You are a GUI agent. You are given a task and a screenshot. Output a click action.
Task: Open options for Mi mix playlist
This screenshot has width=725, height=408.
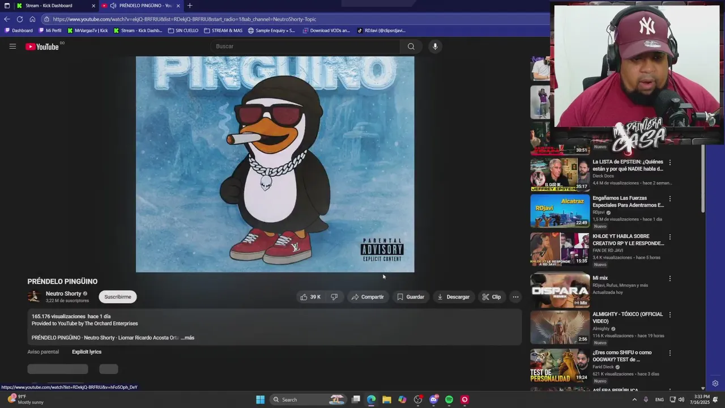(x=670, y=278)
